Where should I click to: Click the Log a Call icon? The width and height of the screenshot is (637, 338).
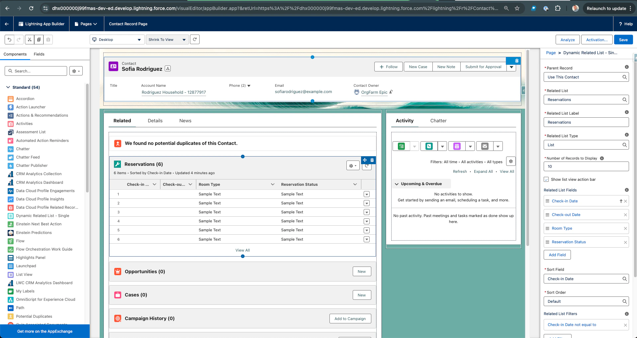[429, 146]
